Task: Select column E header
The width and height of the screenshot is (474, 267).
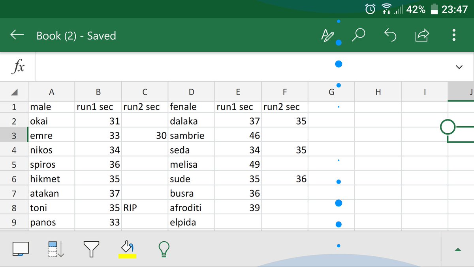Action: (238, 92)
